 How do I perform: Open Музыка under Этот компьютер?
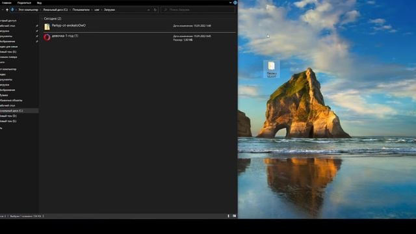pos(4,96)
